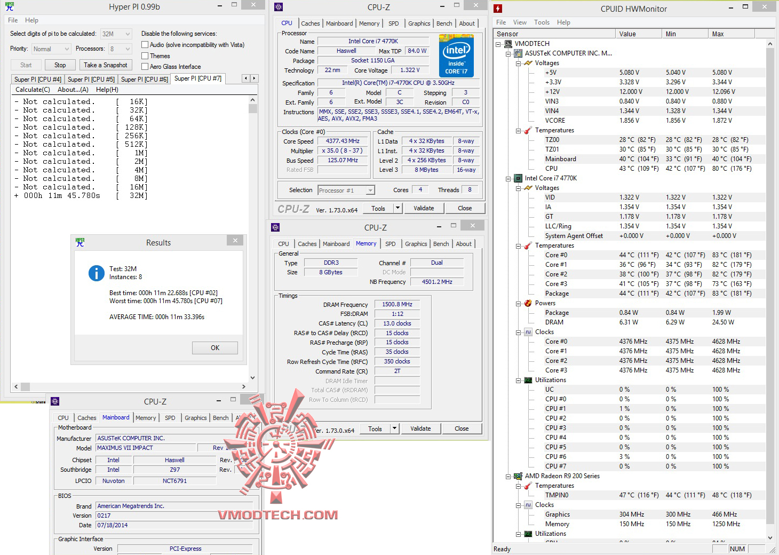The width and height of the screenshot is (779, 555).
Task: Click the Powers flame icon in HWMonitor
Action: (x=528, y=303)
